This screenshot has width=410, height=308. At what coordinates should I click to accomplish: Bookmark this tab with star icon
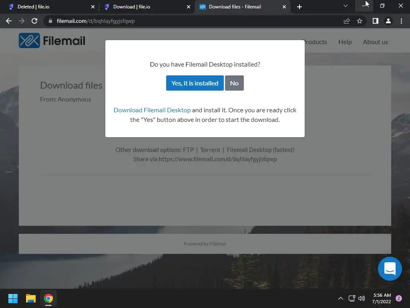click(360, 21)
